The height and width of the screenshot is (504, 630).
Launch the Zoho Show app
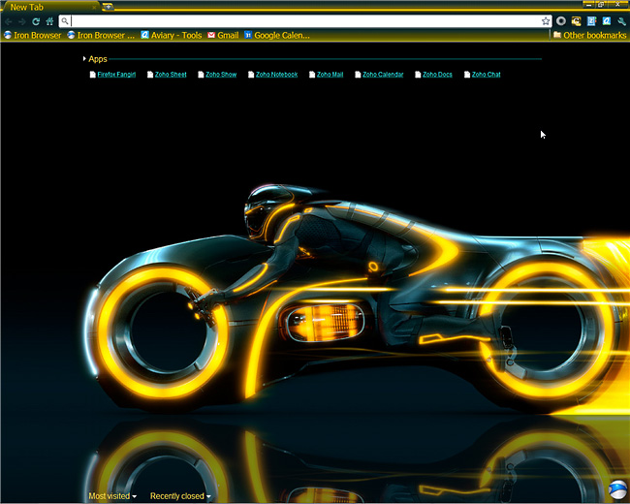pos(217,75)
